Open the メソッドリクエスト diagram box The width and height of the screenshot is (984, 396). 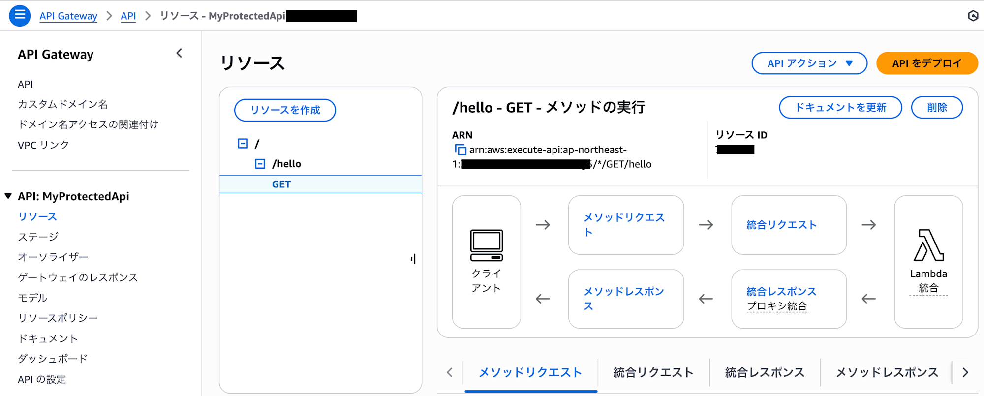pos(626,225)
